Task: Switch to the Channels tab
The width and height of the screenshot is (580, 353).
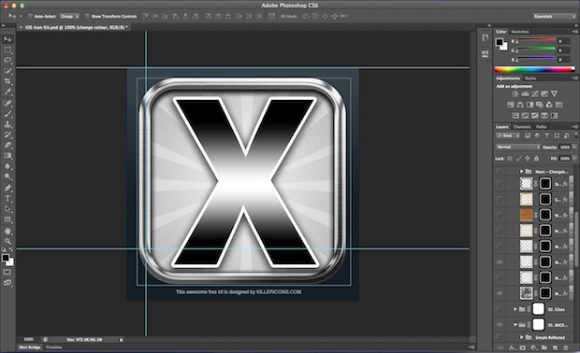Action: [522, 127]
